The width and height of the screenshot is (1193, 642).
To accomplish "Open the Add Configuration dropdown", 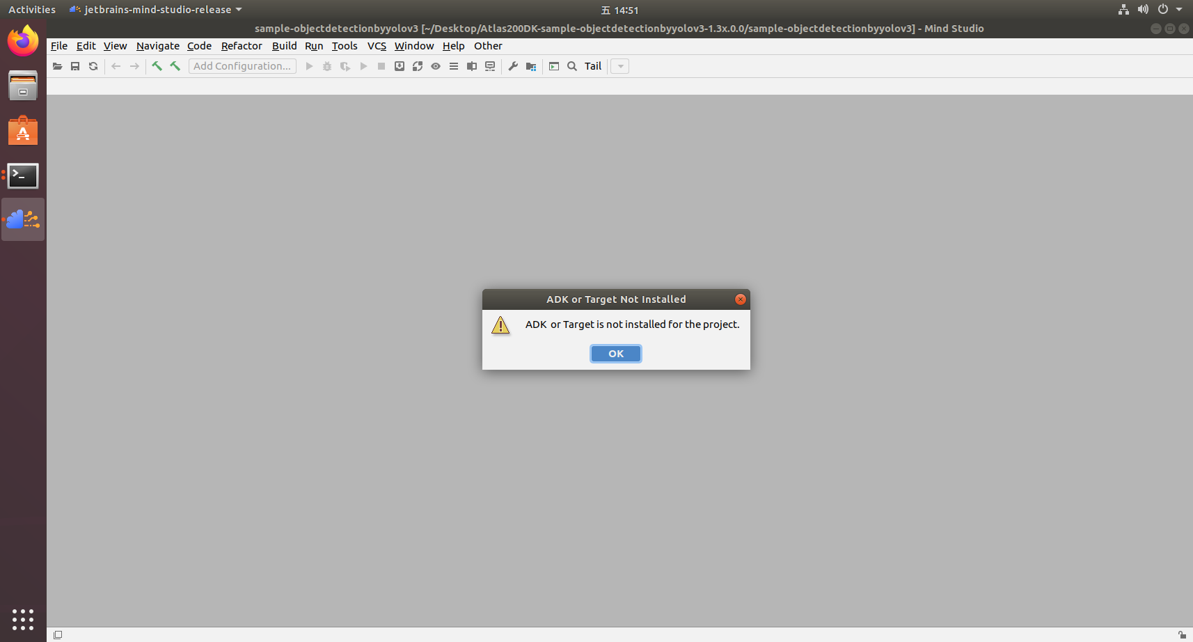I will coord(242,66).
